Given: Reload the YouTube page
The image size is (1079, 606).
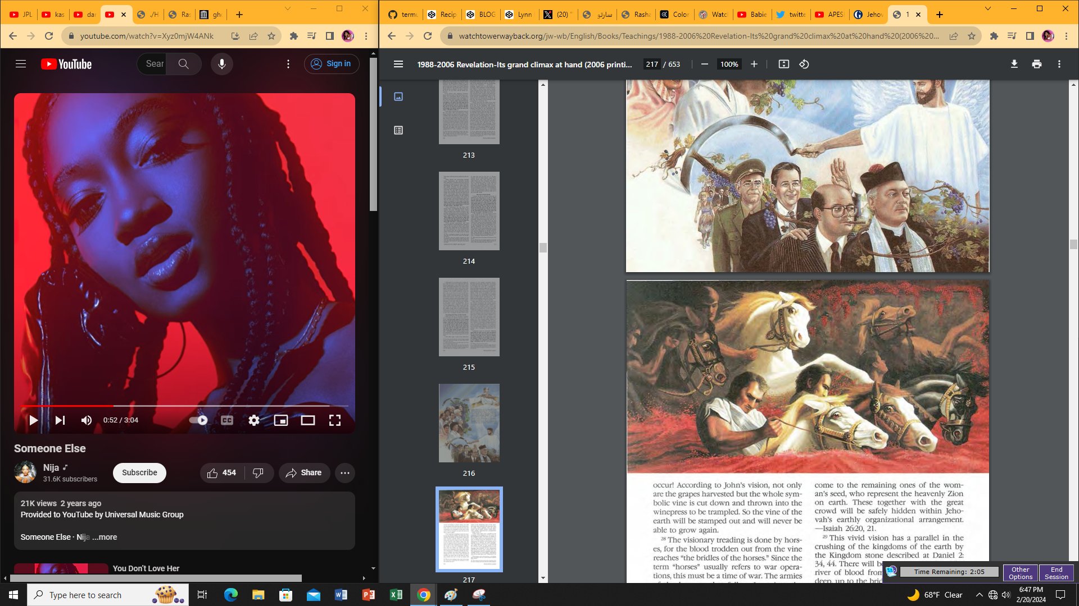Looking at the screenshot, I should [49, 36].
